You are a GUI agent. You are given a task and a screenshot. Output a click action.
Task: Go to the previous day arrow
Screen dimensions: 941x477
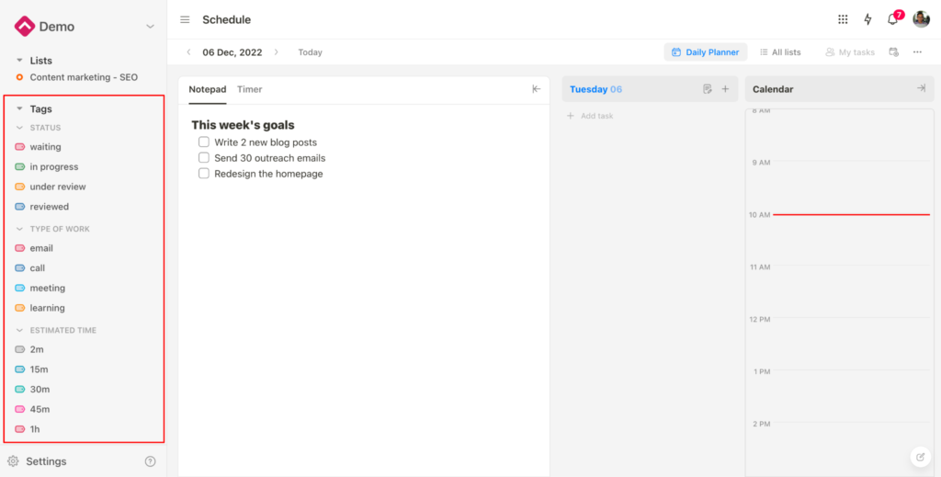[x=188, y=52]
